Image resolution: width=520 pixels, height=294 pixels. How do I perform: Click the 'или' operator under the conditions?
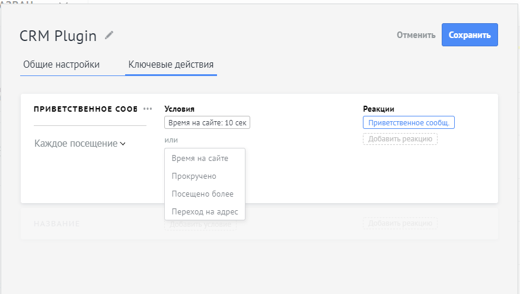(x=171, y=140)
